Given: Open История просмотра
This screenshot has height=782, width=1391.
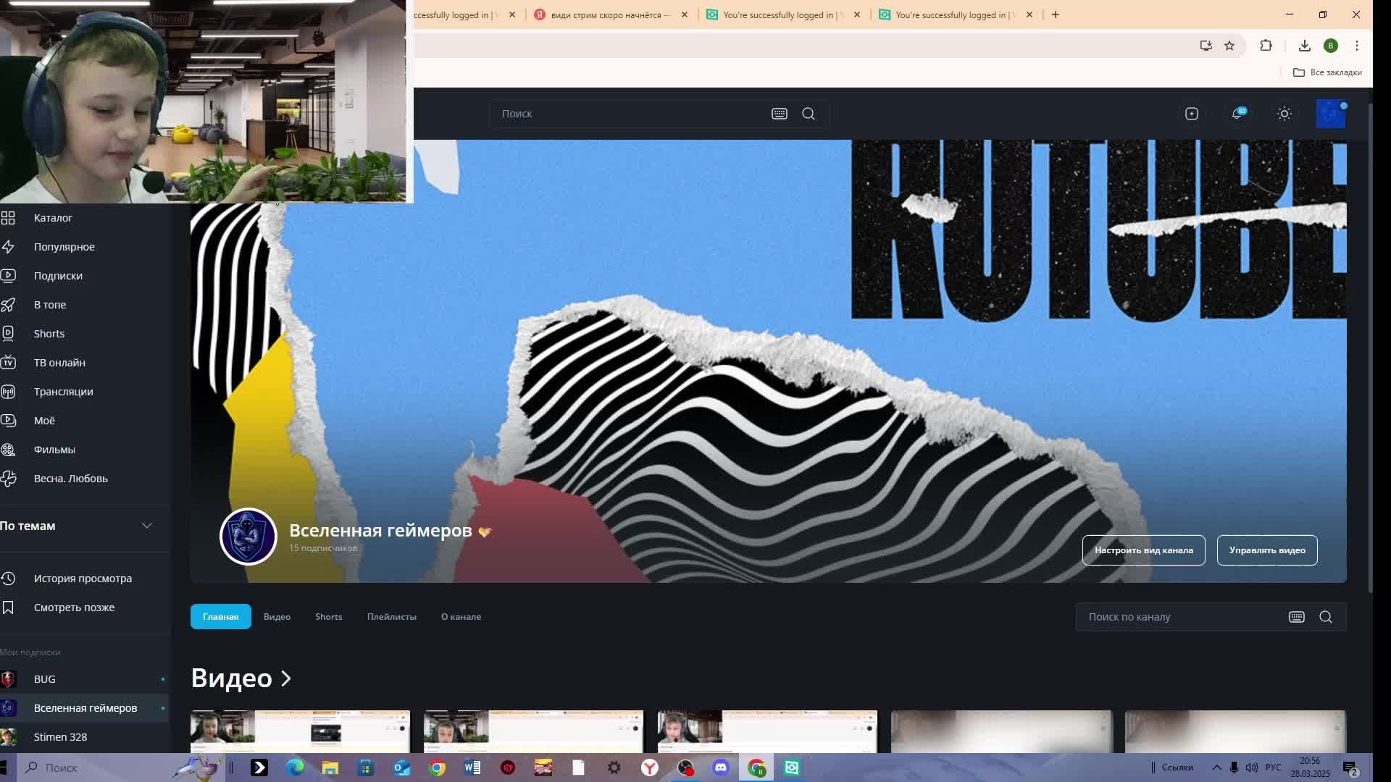Looking at the screenshot, I should [x=83, y=579].
